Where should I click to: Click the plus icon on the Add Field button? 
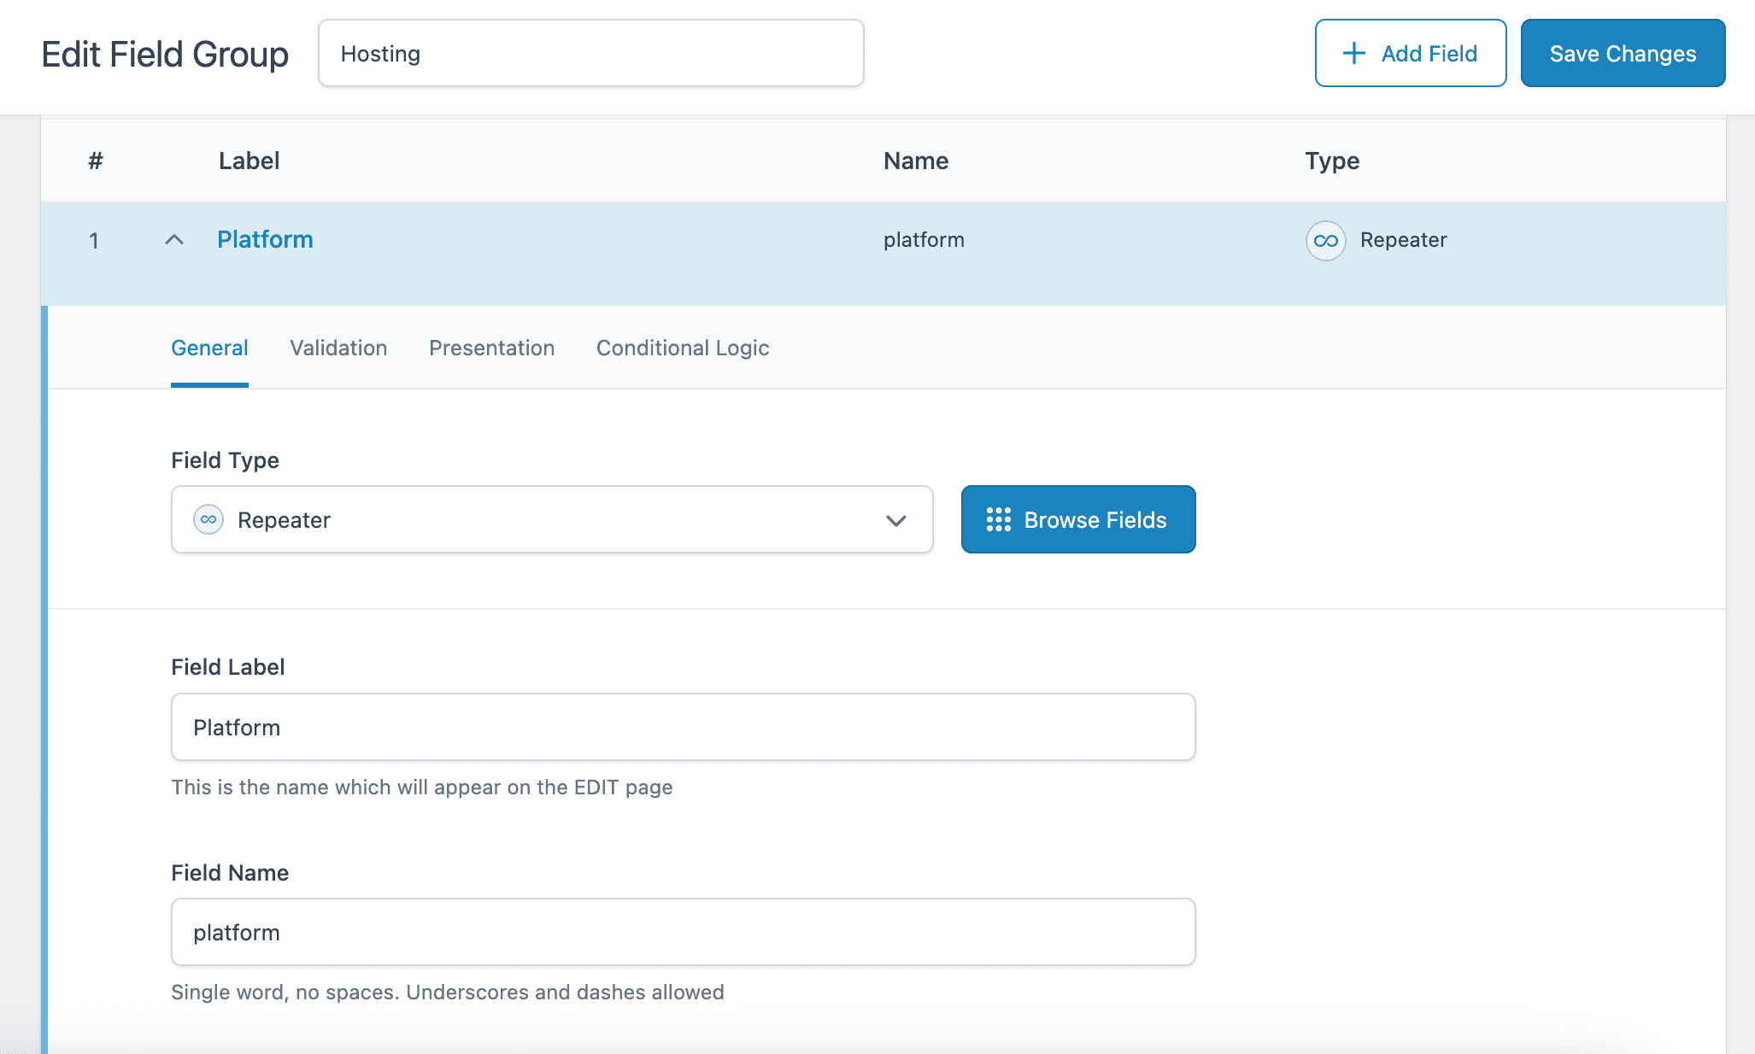(x=1353, y=54)
